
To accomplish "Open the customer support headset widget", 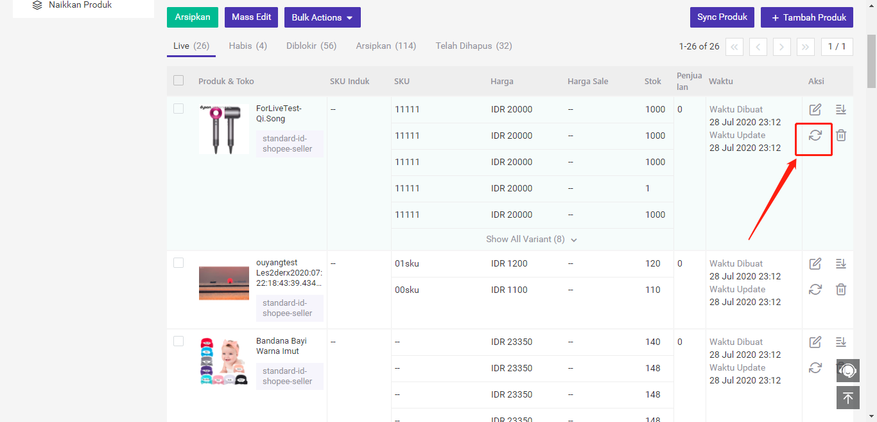I will click(847, 371).
